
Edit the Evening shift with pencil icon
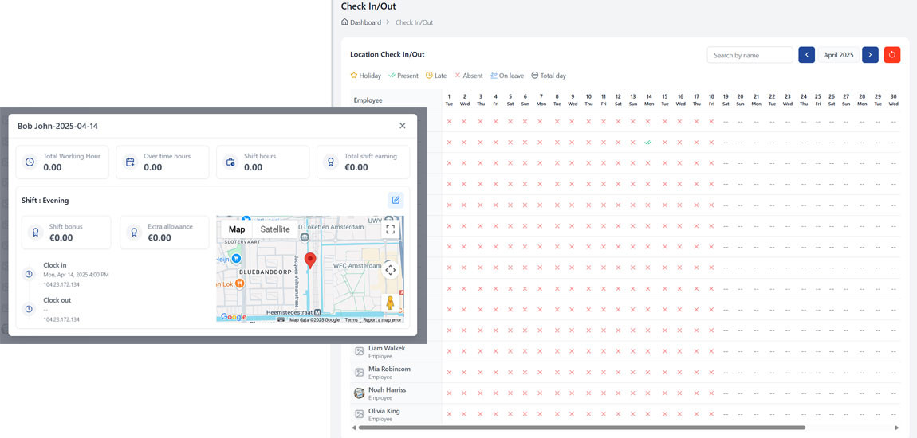(396, 201)
